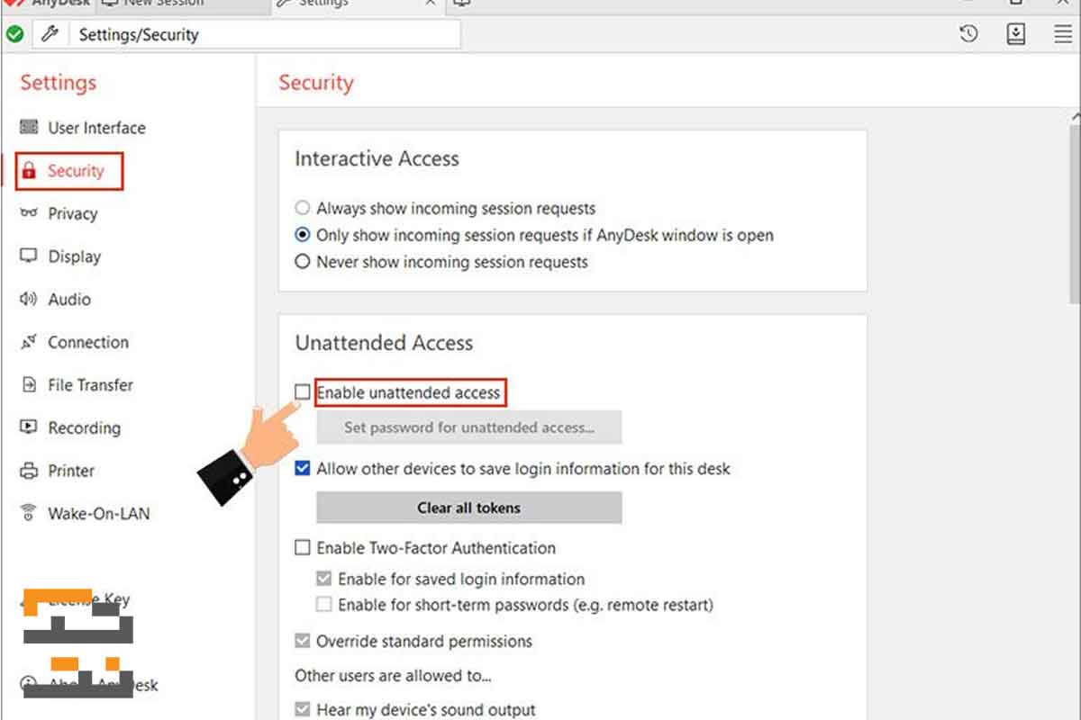Click the green connection status icon
Screen dimensions: 1081x720
[14, 34]
